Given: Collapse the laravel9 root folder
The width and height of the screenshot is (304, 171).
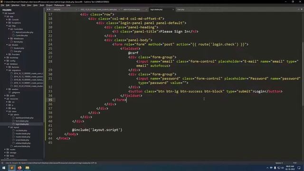Looking at the screenshot, I should pyautogui.click(x=3, y=13).
